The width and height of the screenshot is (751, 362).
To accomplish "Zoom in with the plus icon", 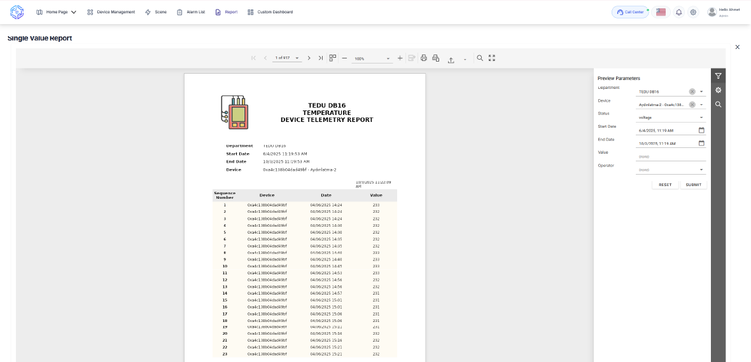I will 400,58.
